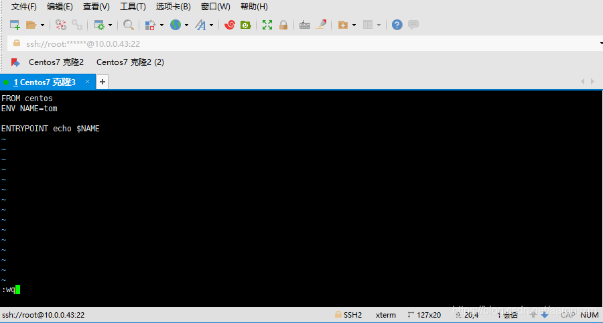Open the 窗口(W) menu

tap(216, 7)
